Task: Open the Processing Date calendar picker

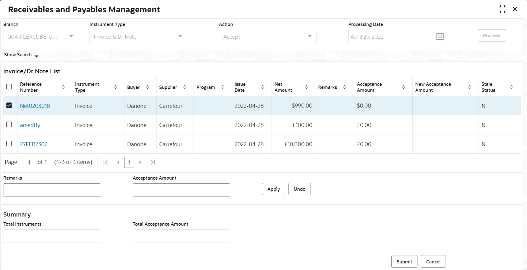Action: [x=440, y=37]
